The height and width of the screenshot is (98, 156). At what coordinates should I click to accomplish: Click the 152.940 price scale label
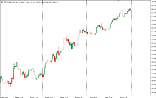point(154,77)
